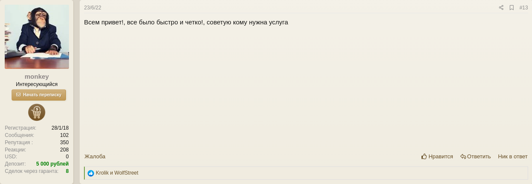Open the post number #13 link
The width and height of the screenshot is (532, 184).
(x=523, y=8)
